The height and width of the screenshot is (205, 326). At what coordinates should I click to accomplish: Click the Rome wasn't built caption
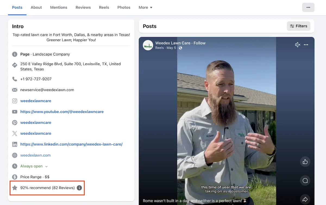click(195, 201)
